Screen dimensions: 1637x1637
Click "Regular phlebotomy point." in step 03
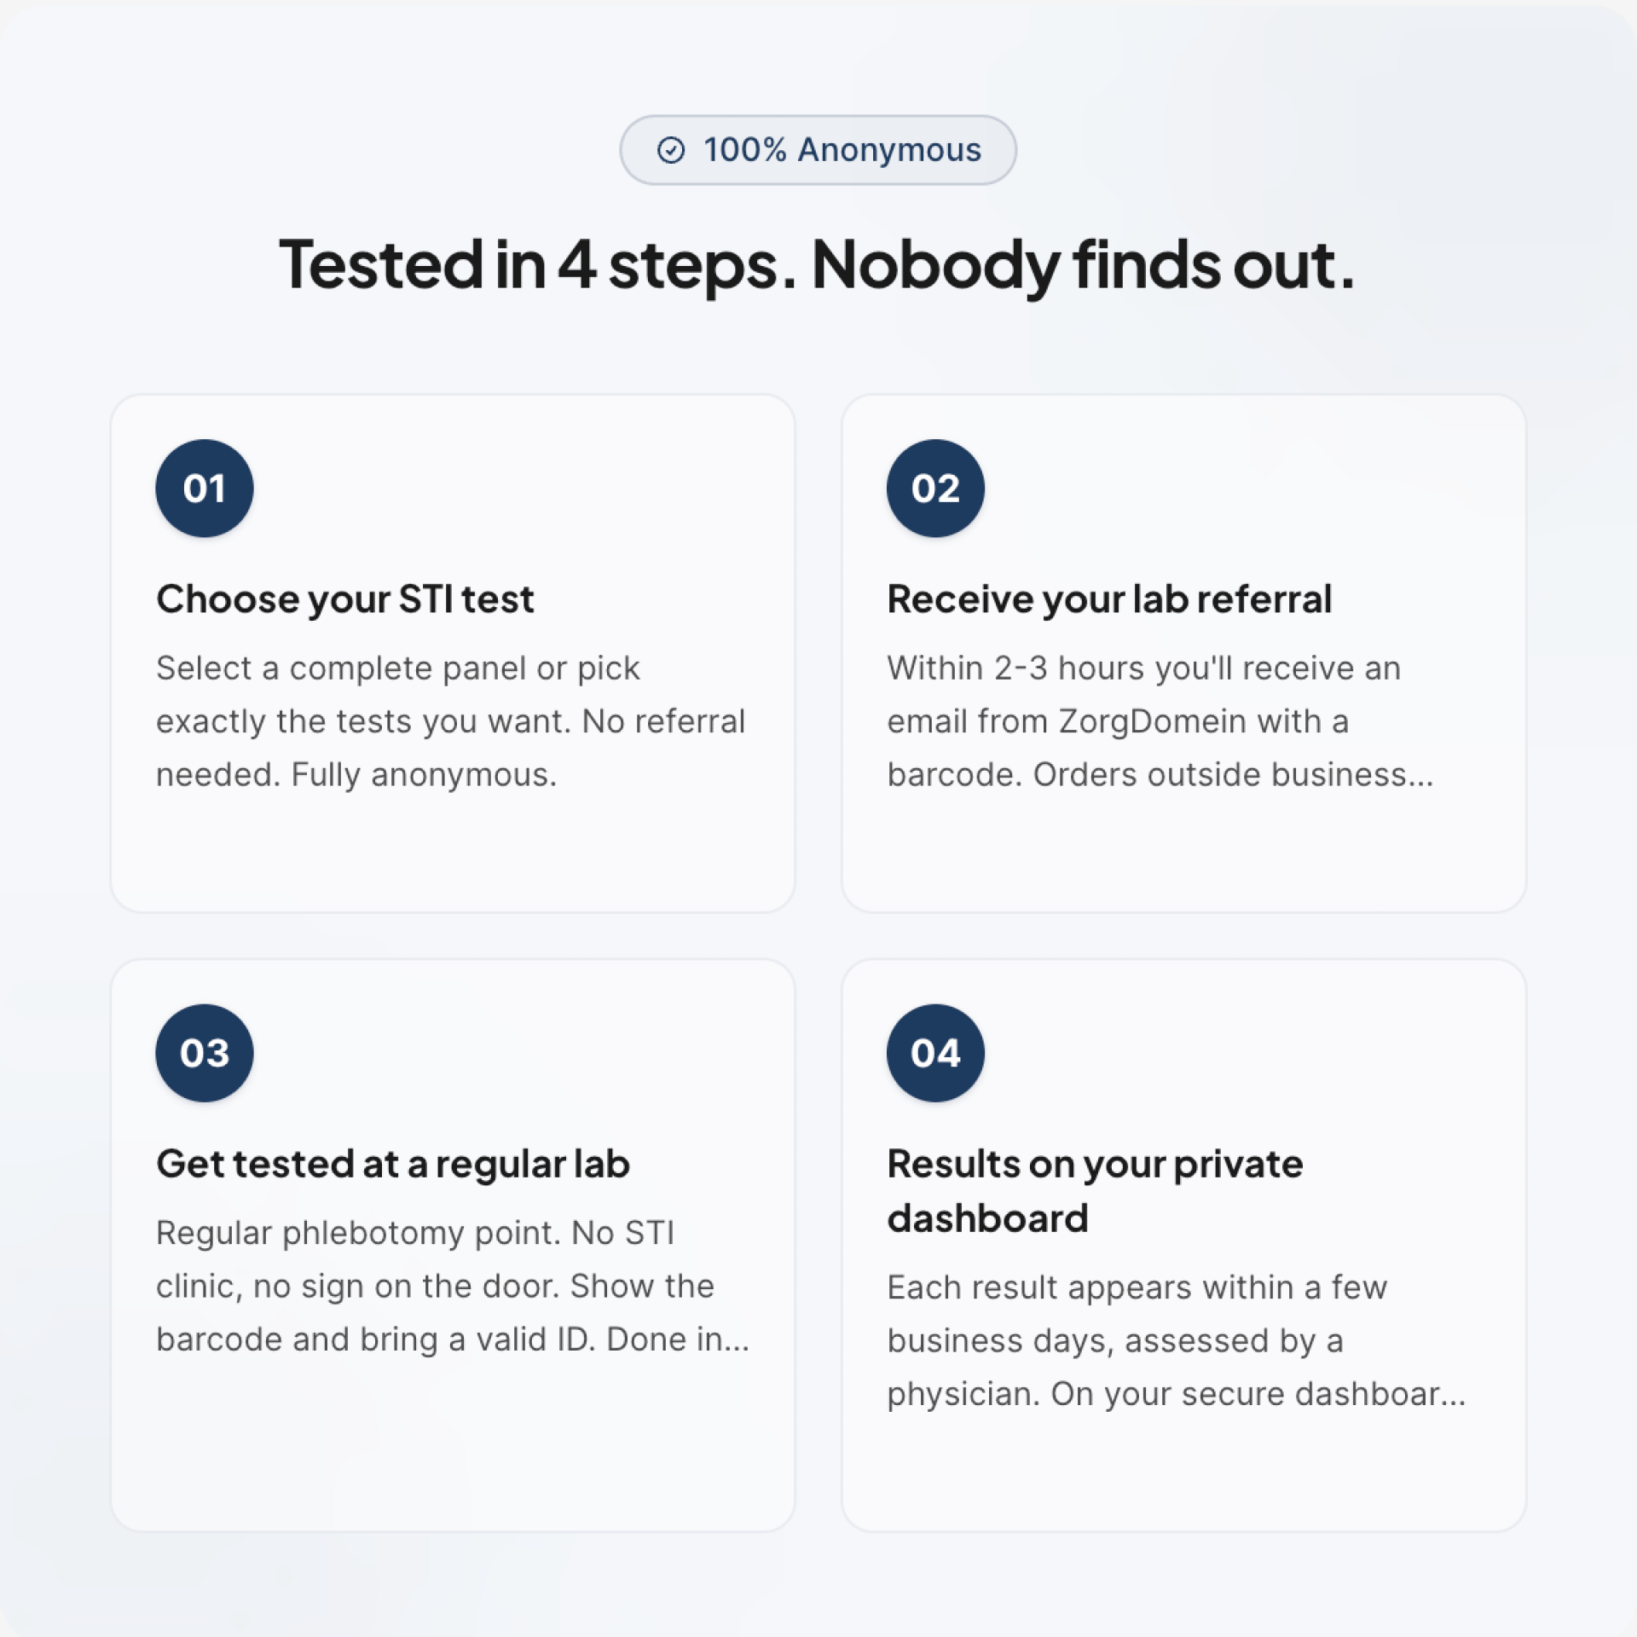click(358, 1233)
